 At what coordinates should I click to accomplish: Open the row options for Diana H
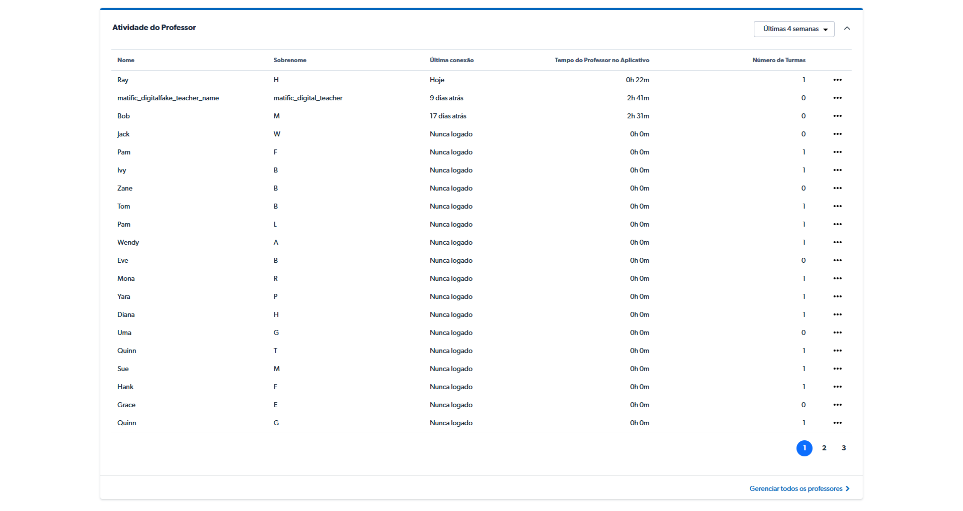coord(837,314)
